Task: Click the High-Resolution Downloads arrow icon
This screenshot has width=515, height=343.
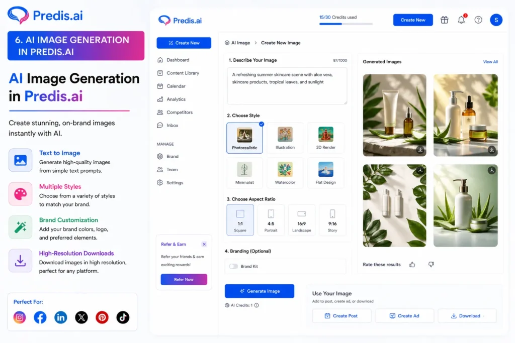Action: pyautogui.click(x=20, y=261)
